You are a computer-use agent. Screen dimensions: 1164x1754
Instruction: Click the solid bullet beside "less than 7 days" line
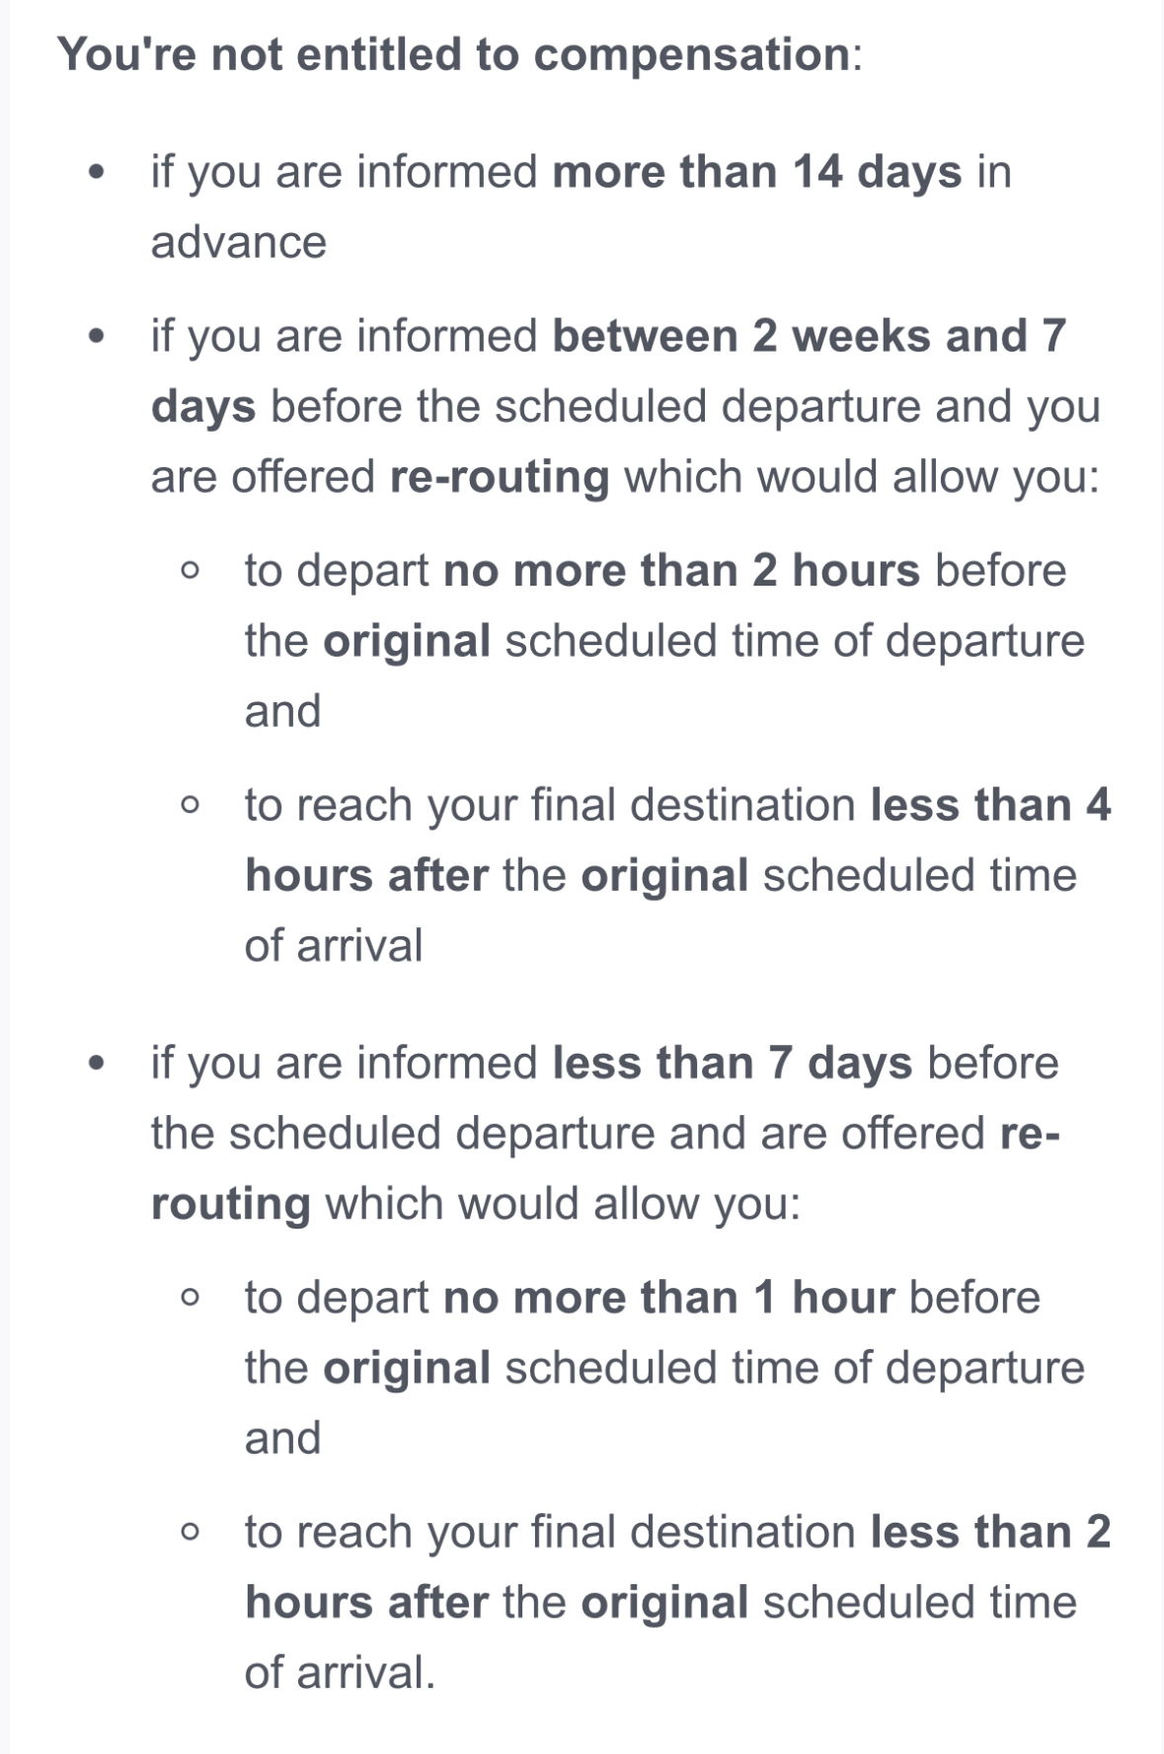coord(96,1065)
